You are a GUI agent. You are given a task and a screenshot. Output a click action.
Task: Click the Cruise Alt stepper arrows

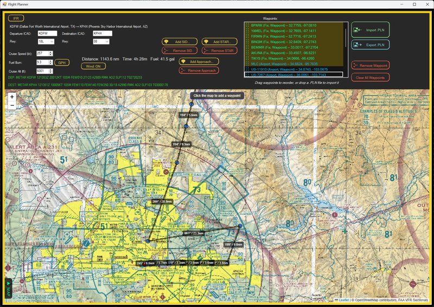click(x=50, y=71)
